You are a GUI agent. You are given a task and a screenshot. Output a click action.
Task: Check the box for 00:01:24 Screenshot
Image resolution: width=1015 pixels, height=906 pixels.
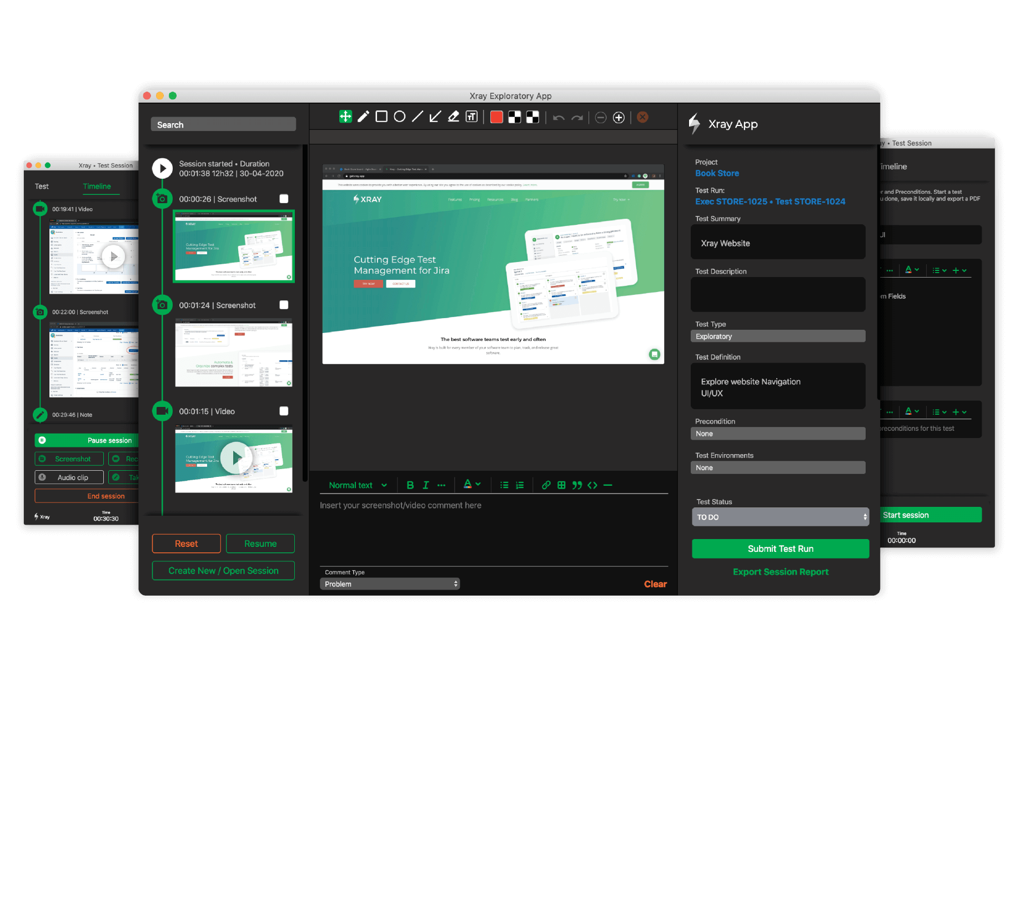coord(284,305)
